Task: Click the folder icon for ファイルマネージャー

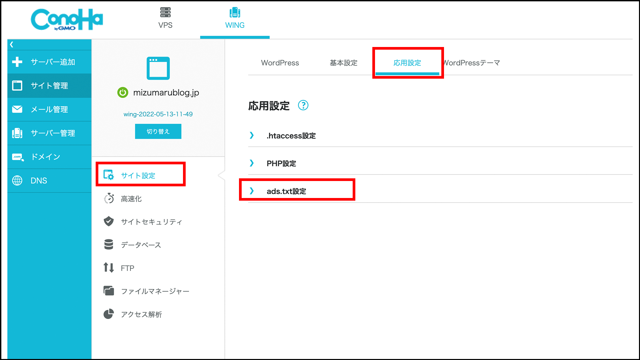Action: pos(109,291)
